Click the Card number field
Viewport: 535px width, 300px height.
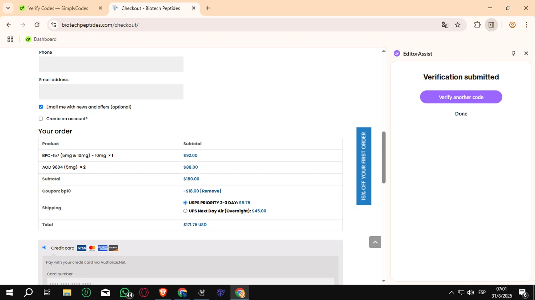pos(190,281)
